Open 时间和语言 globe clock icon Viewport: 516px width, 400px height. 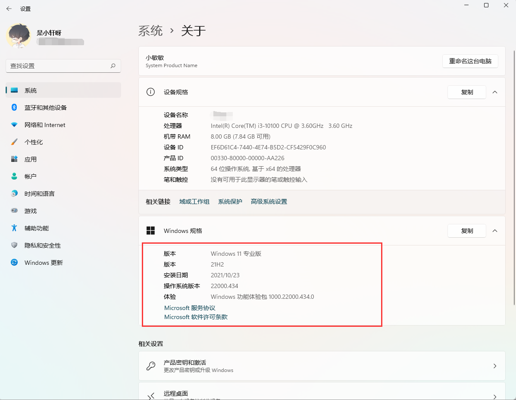coord(14,193)
